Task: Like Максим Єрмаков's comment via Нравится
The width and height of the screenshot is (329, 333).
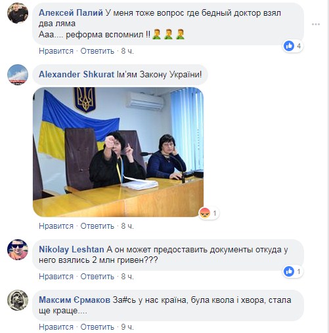Action: (56, 327)
